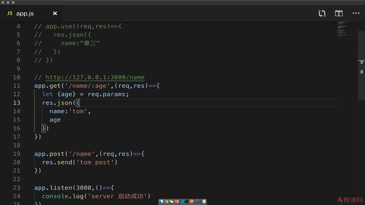365x205 pixels.
Task: Open the http://127.0.0.1:3000/name link
Action: (95, 77)
